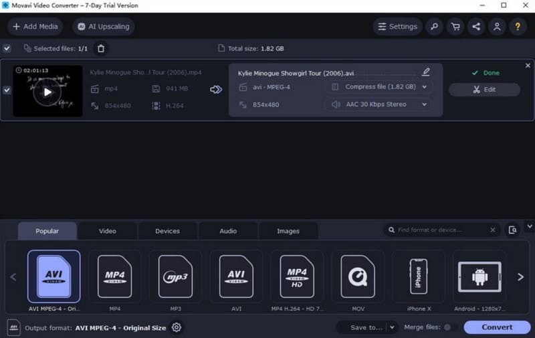Click the output format AVI icon at bottom
The height and width of the screenshot is (338, 535).
(x=13, y=328)
